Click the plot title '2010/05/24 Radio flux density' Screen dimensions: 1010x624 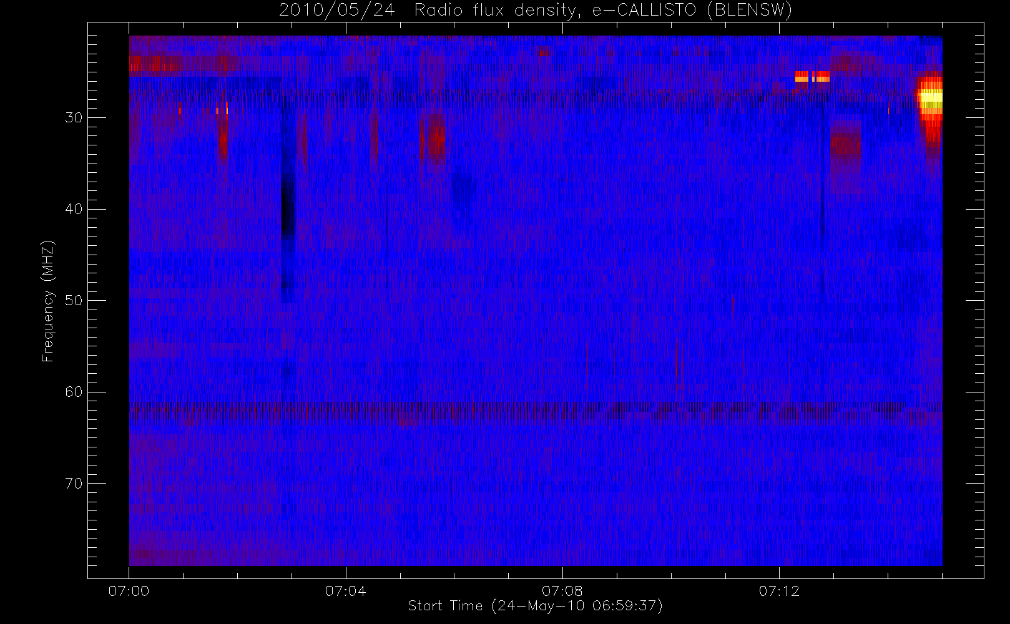[535, 10]
